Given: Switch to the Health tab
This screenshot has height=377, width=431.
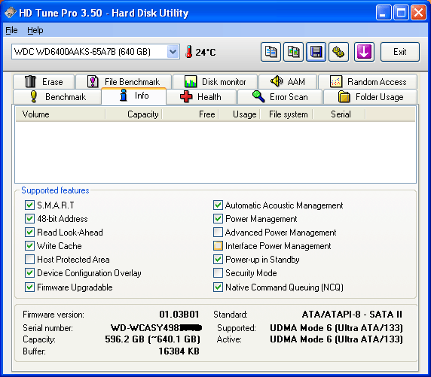Looking at the screenshot, I should pos(201,96).
